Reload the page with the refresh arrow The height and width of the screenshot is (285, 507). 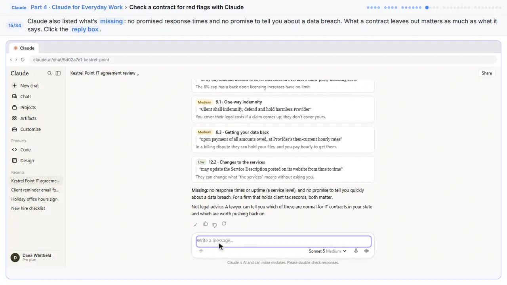(23, 60)
